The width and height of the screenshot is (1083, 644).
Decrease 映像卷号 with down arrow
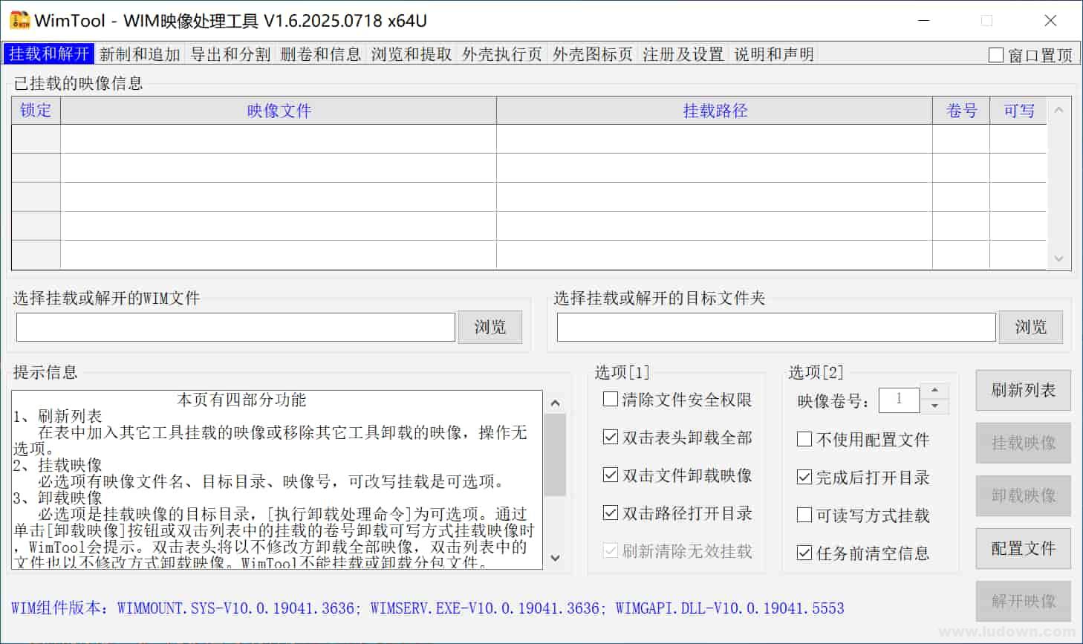934,406
